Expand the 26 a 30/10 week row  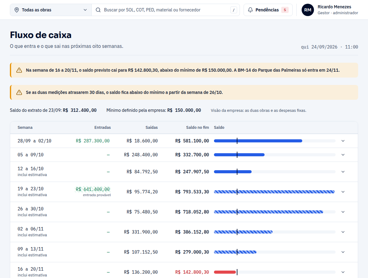343,212
